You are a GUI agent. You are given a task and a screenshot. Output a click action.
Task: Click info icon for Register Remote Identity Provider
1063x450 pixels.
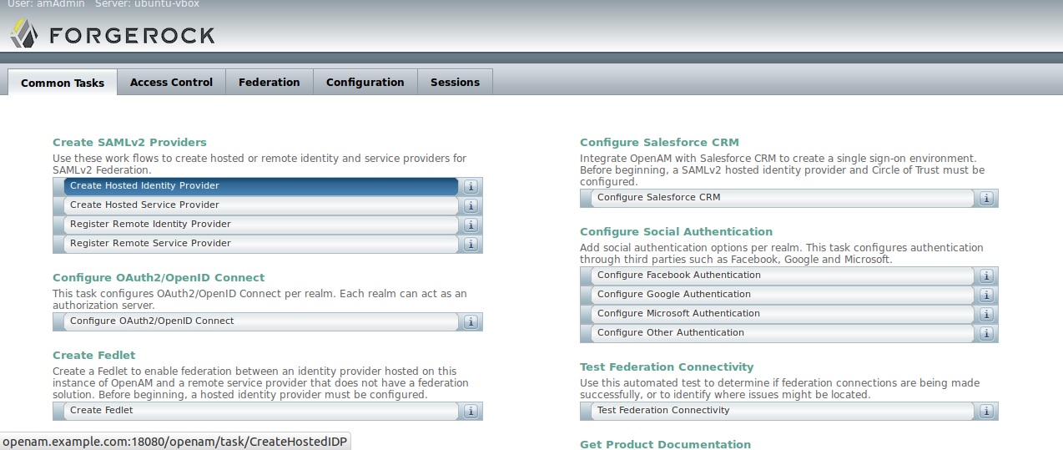[471, 225]
